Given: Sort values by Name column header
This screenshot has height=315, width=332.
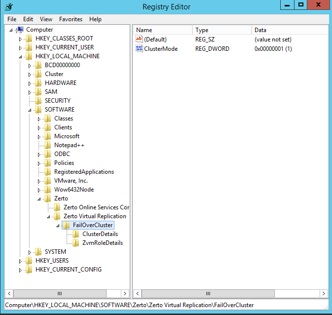Looking at the screenshot, I should coord(163,30).
